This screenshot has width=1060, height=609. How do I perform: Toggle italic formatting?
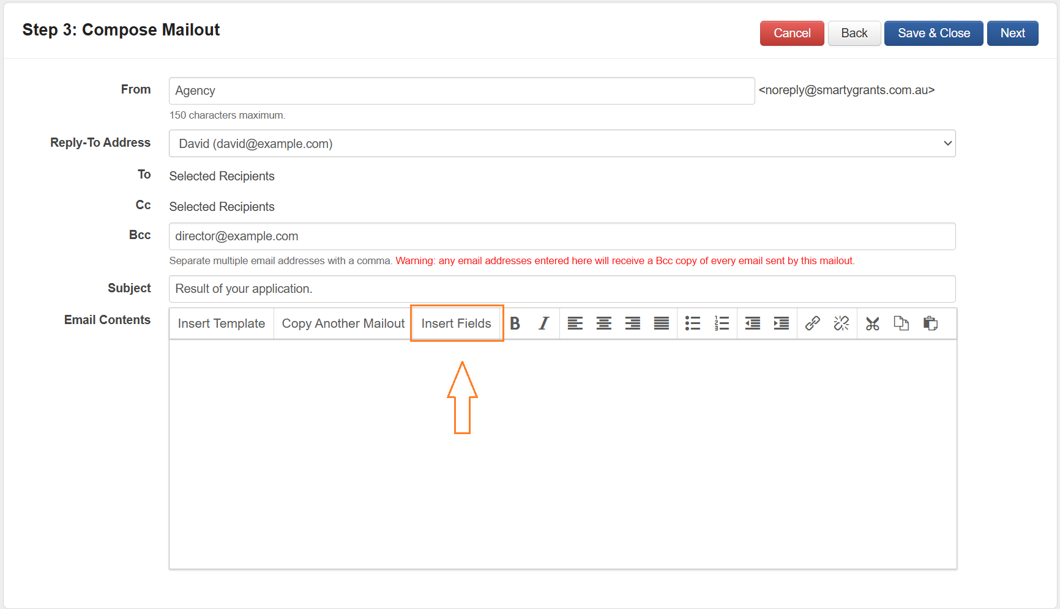tap(543, 323)
